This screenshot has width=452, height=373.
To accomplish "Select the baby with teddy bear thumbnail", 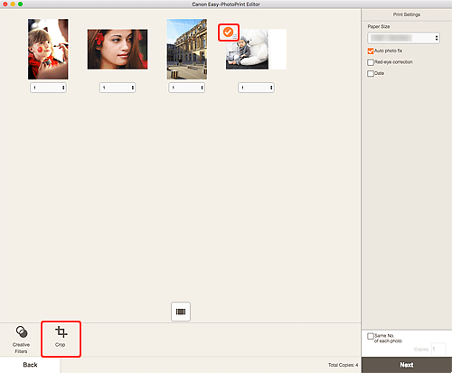I will pos(256,49).
